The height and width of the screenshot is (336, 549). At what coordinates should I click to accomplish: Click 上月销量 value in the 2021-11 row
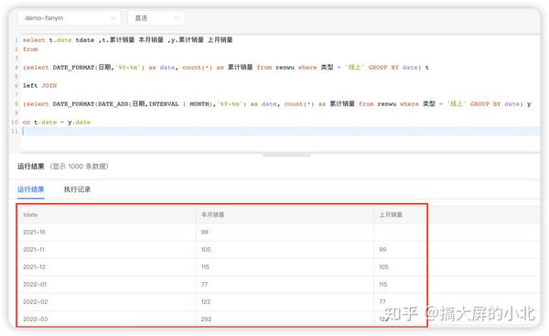click(x=382, y=250)
